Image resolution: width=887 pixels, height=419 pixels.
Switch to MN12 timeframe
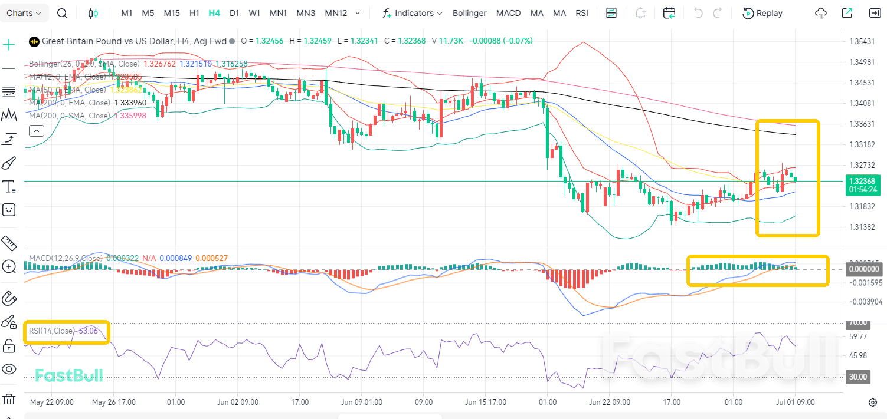click(x=336, y=13)
